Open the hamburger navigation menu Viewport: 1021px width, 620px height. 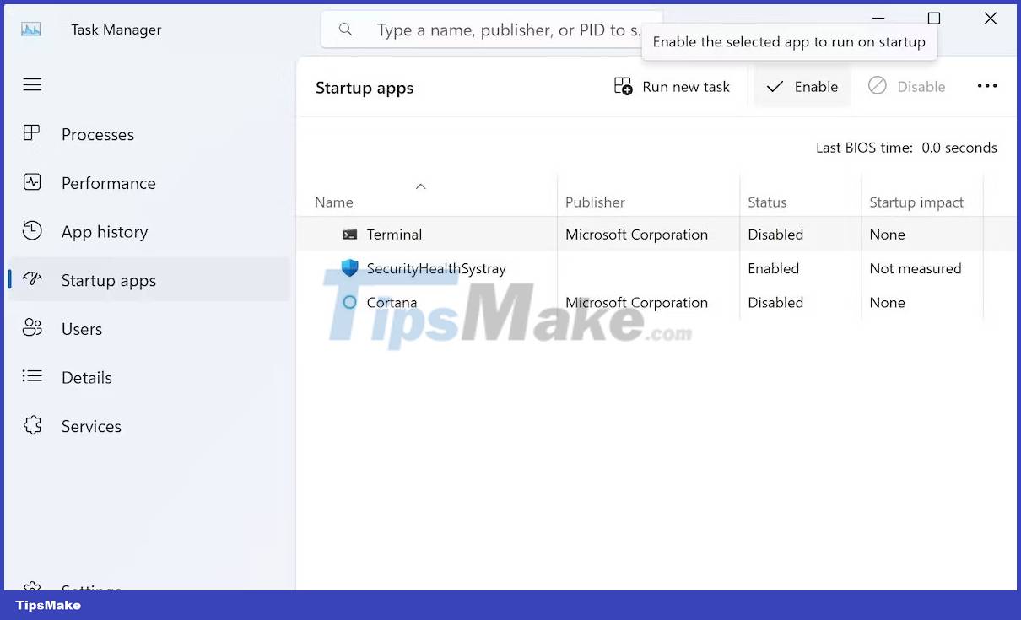(x=32, y=84)
